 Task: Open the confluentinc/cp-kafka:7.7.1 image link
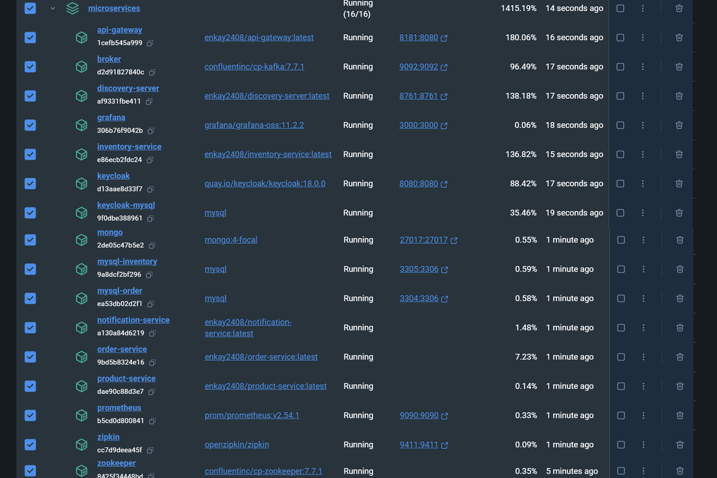click(x=254, y=66)
